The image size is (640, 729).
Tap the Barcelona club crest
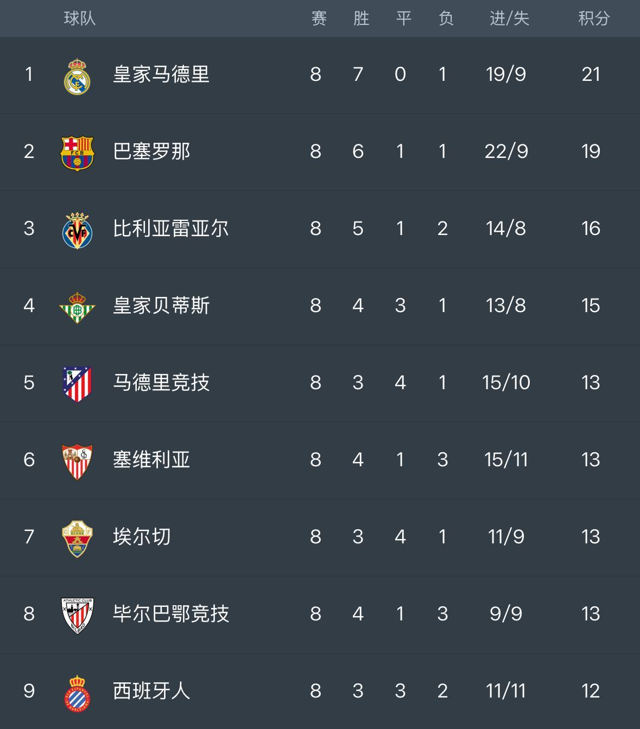point(77,153)
